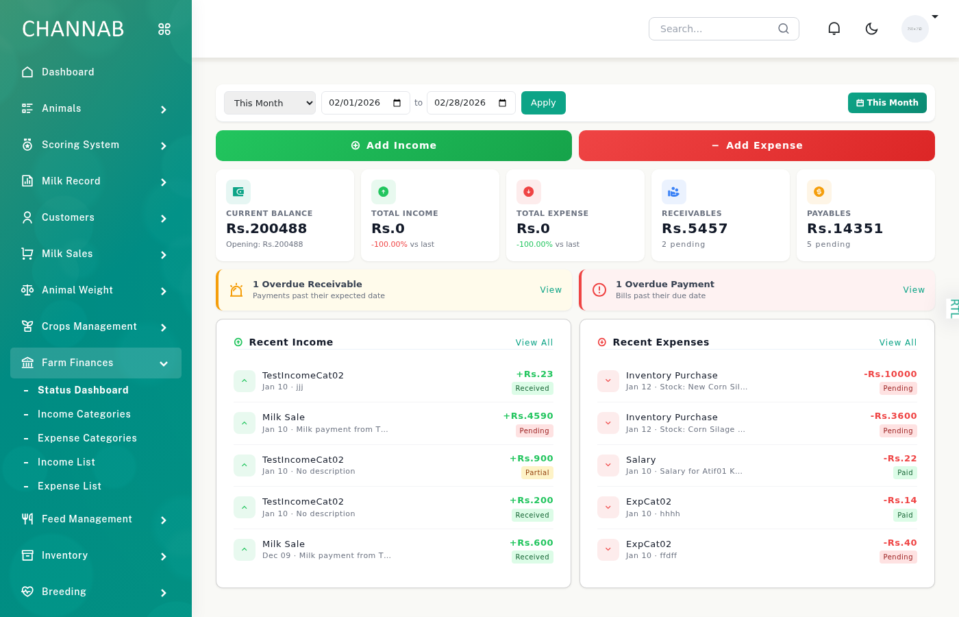Click View All under Recent Income
The height and width of the screenshot is (617, 959).
(534, 342)
